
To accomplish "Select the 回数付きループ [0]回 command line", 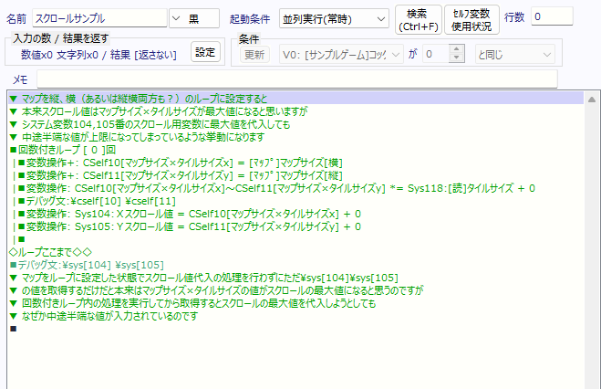I will pyautogui.click(x=64, y=149).
